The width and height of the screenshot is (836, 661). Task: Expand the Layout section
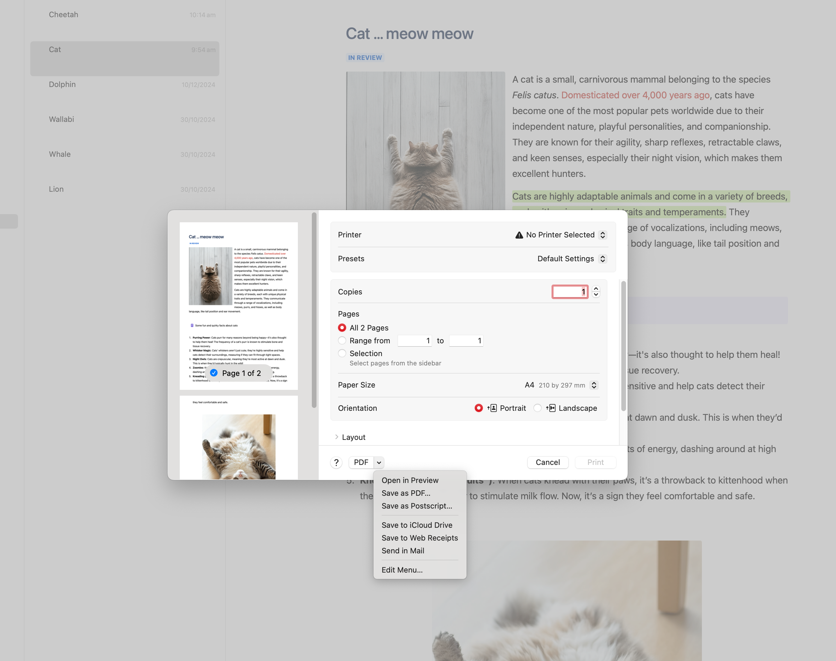coord(337,437)
